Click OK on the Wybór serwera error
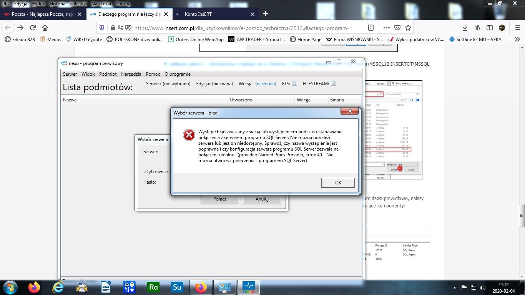 tap(338, 182)
